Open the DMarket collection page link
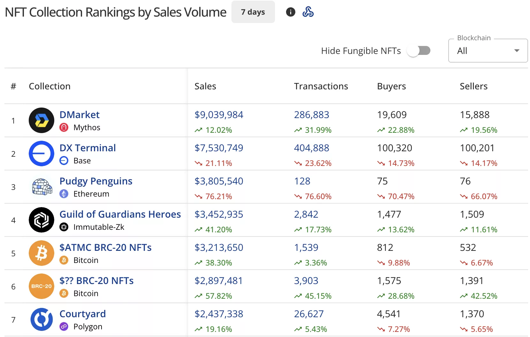 point(79,114)
